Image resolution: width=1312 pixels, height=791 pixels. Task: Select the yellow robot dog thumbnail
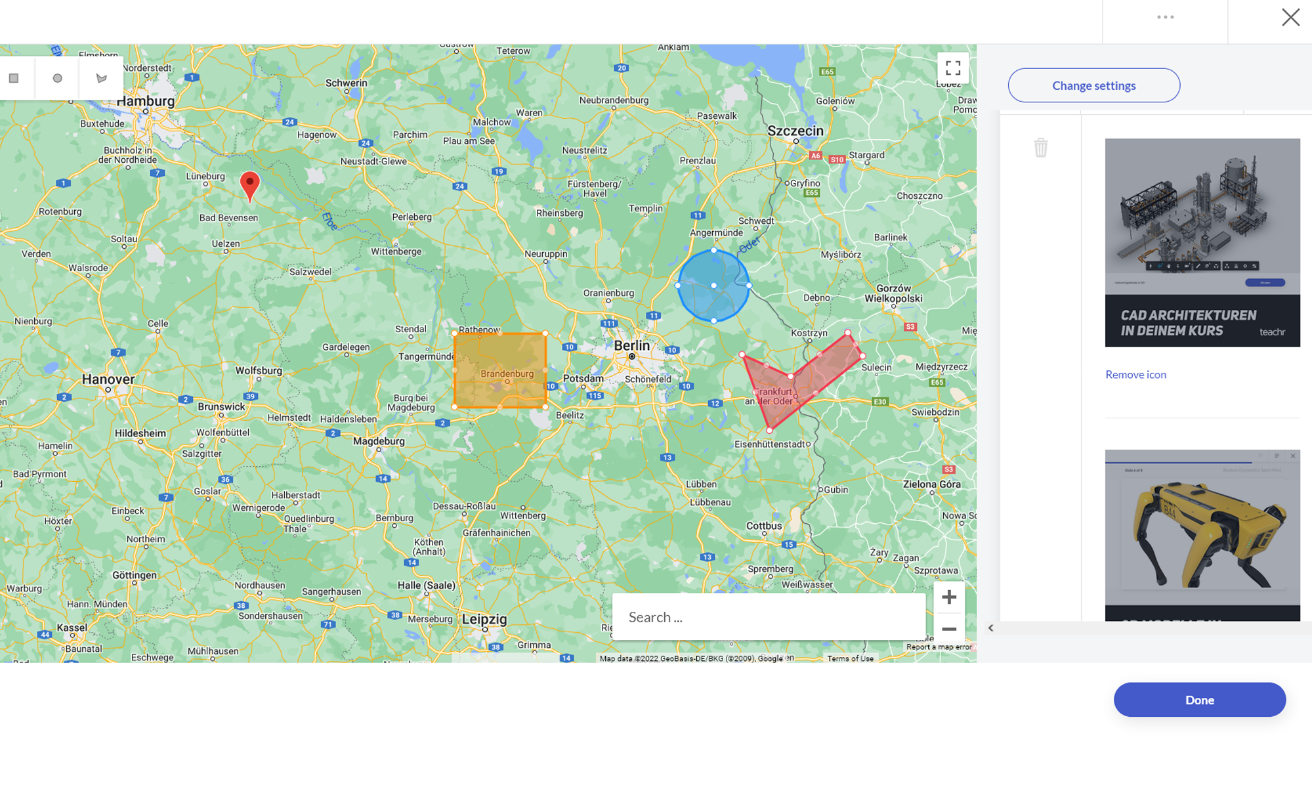[x=1202, y=534]
